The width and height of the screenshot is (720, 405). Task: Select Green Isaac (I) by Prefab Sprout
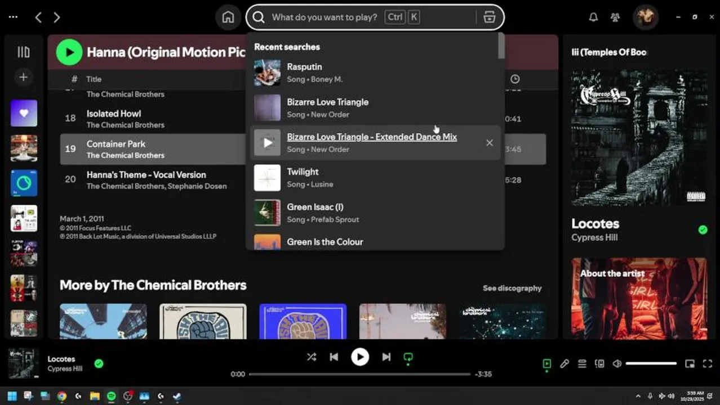pos(375,213)
